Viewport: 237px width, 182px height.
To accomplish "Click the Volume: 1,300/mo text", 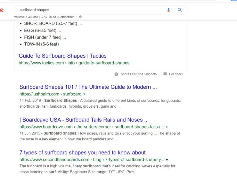I will (x=26, y=17).
